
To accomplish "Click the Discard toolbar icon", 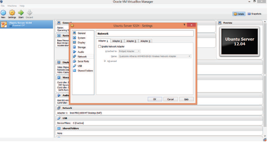I will tap(29, 13).
